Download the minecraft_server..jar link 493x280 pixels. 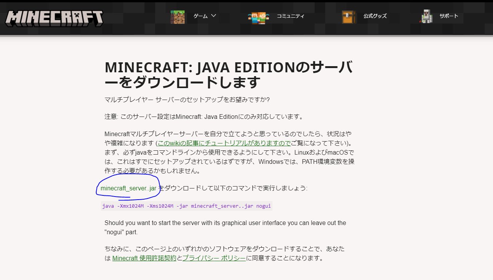point(129,188)
